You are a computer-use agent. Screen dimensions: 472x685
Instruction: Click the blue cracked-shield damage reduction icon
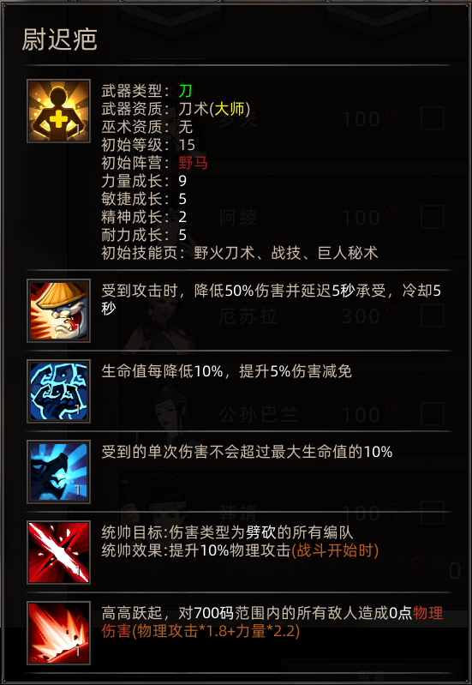[58, 391]
